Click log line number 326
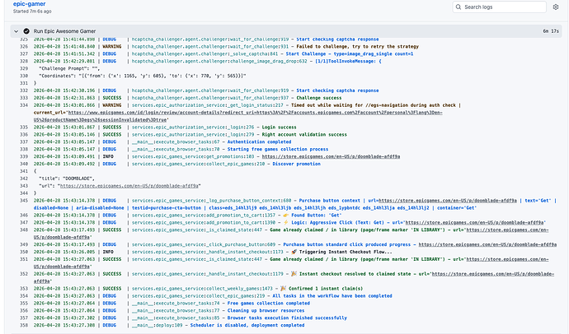569x334 pixels. pyautogui.click(x=24, y=46)
